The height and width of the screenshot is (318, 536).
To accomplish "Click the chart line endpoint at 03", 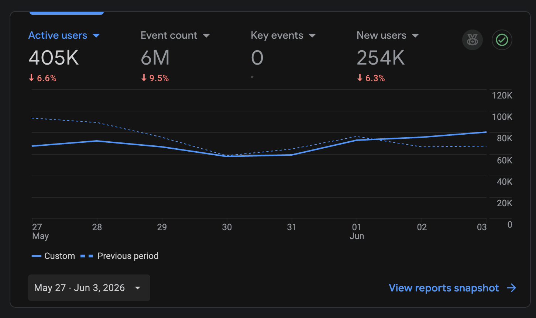I will 486,132.
